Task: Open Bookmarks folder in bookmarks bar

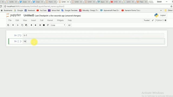Action: click(6, 10)
